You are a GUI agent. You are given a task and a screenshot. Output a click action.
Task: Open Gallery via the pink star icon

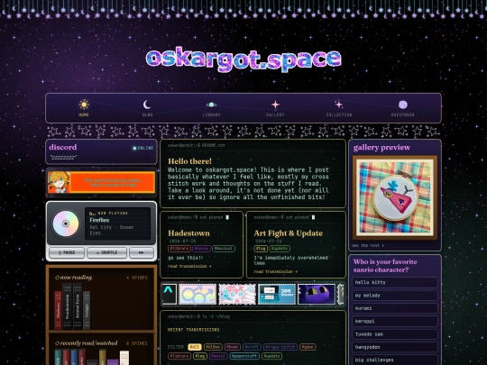[275, 105]
